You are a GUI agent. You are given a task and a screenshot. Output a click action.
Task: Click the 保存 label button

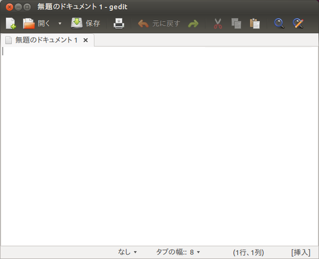tap(93, 23)
